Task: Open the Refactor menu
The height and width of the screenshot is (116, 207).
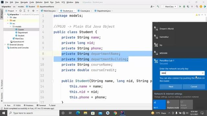Action: (x=39, y=2)
